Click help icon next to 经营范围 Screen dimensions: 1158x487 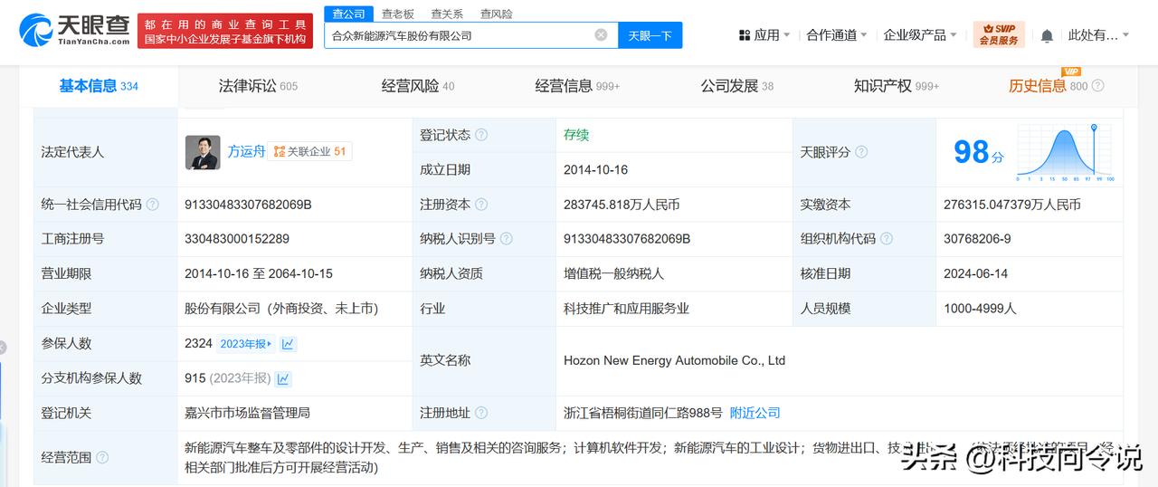[102, 457]
